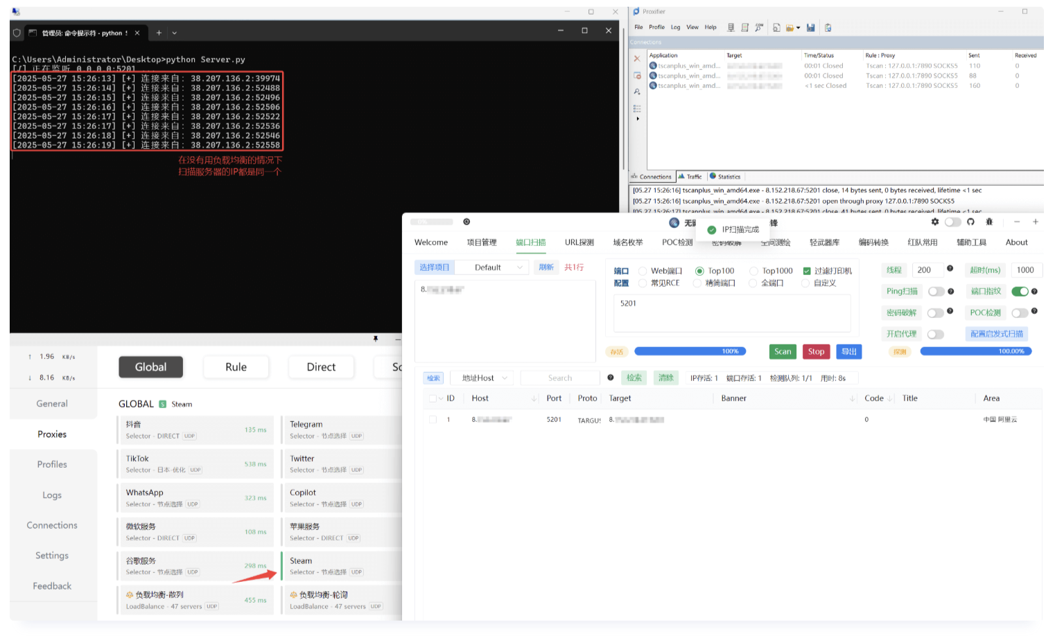Viewport: 1055px width, 636px height.
Task: Click help icon next to 端口指纹 toggle
Action: [x=1034, y=292]
